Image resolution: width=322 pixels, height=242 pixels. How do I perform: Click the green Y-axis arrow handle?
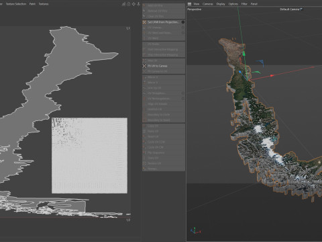click(244, 54)
